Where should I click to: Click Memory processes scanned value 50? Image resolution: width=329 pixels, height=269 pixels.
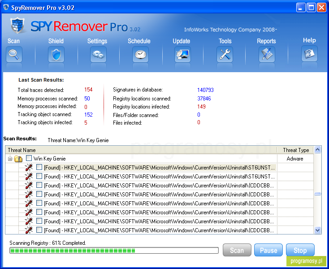pyautogui.click(x=87, y=99)
